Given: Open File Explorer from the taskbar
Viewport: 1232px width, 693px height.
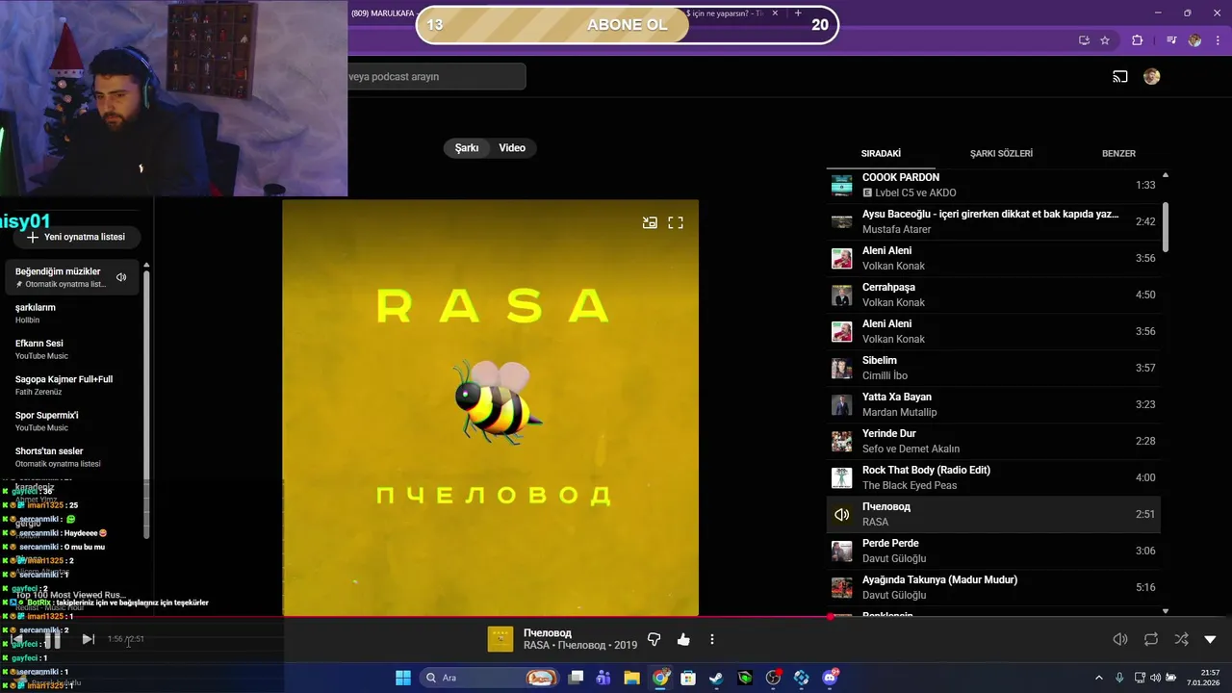Looking at the screenshot, I should [631, 678].
